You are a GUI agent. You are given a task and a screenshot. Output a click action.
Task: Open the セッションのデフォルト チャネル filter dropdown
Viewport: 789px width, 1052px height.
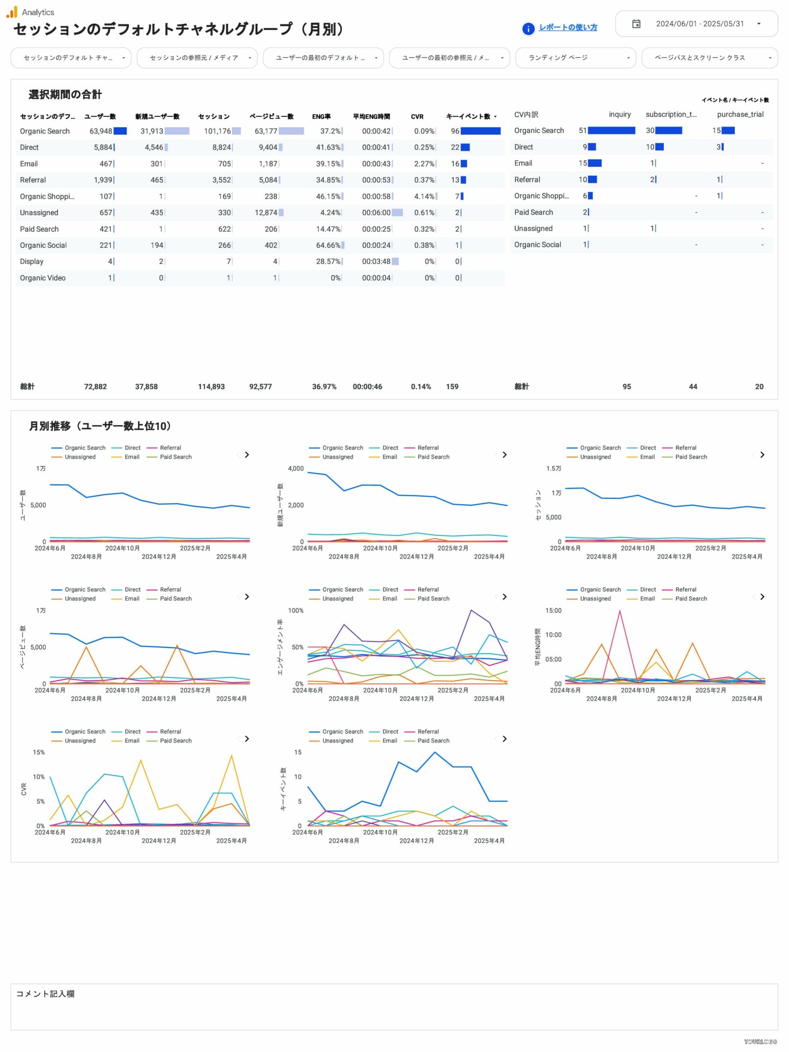[71, 58]
